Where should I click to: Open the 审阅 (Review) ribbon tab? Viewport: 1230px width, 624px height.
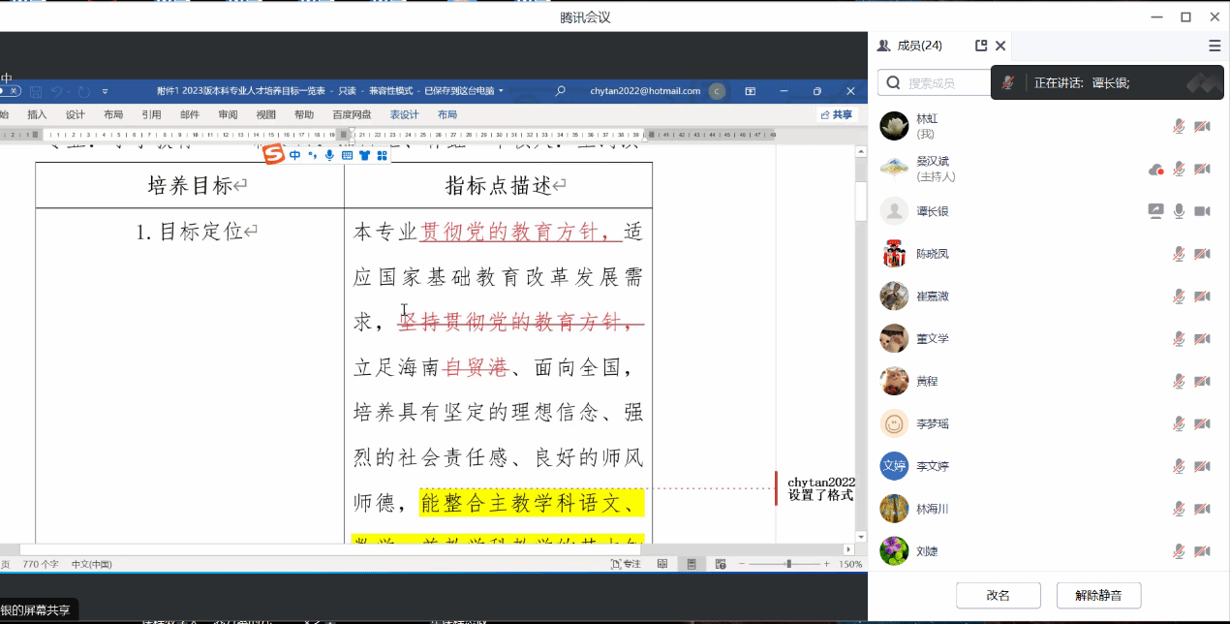coord(228,114)
